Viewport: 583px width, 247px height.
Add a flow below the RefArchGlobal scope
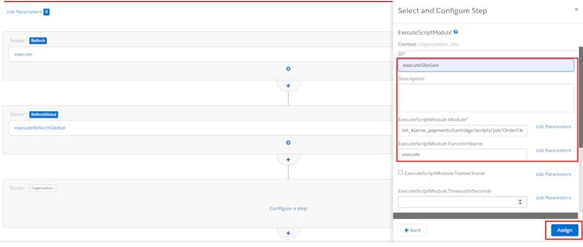click(x=288, y=159)
